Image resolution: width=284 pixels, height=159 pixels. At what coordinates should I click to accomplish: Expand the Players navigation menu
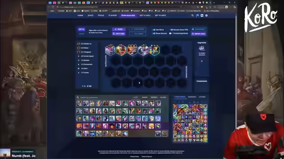pos(113,15)
